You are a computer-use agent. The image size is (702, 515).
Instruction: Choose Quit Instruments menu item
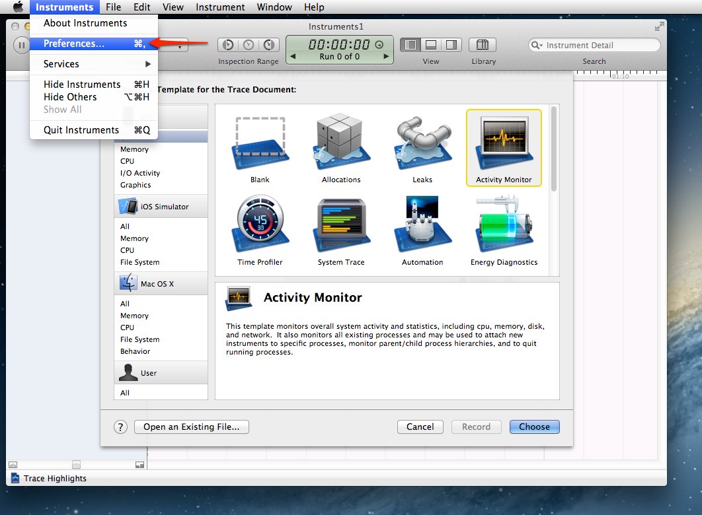(94, 130)
